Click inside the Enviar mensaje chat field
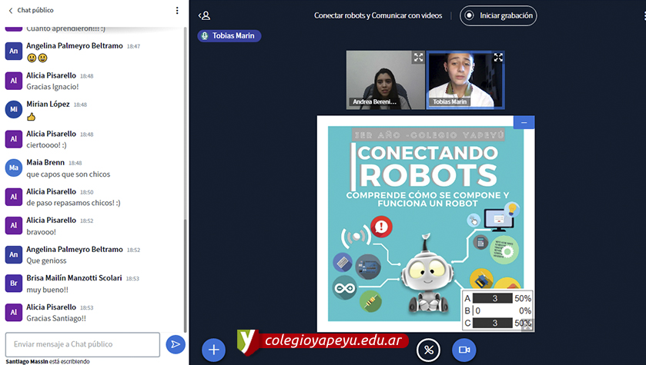Viewport: 646px width, 365px height. [x=82, y=344]
